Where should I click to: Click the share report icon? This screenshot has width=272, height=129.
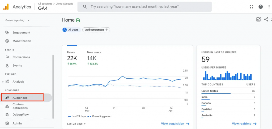pos(266,19)
